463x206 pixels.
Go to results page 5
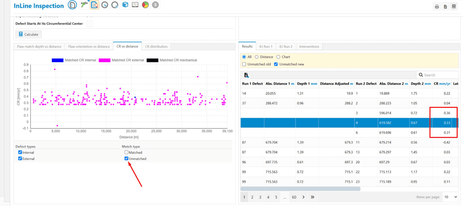coord(276,197)
